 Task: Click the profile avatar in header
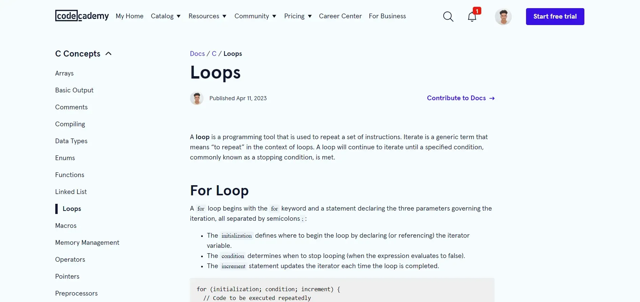tap(503, 17)
